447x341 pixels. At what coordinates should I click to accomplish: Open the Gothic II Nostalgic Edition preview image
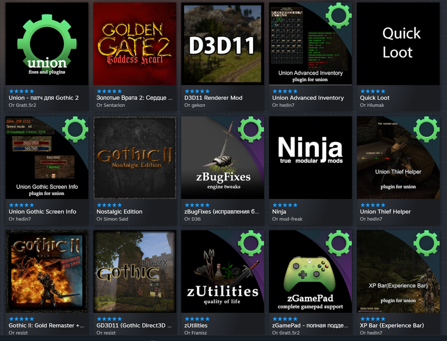[x=135, y=158]
